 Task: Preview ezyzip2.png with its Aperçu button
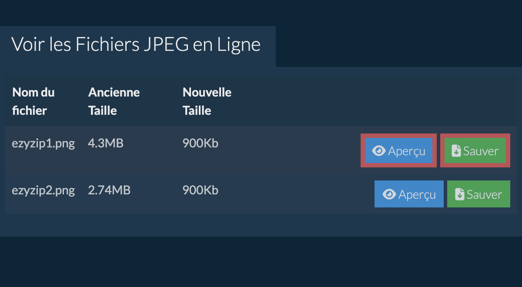pyautogui.click(x=409, y=194)
